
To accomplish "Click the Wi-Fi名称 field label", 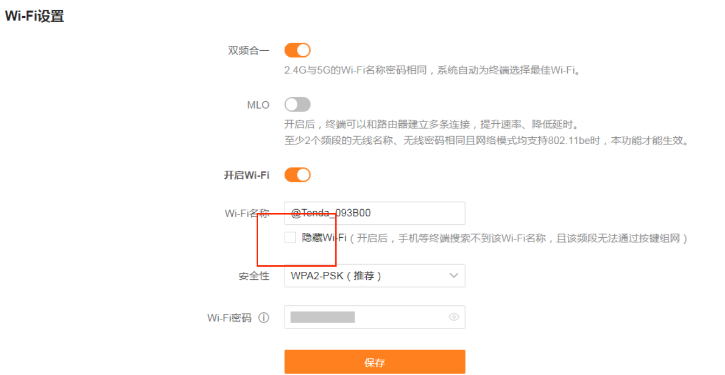I will coord(246,213).
